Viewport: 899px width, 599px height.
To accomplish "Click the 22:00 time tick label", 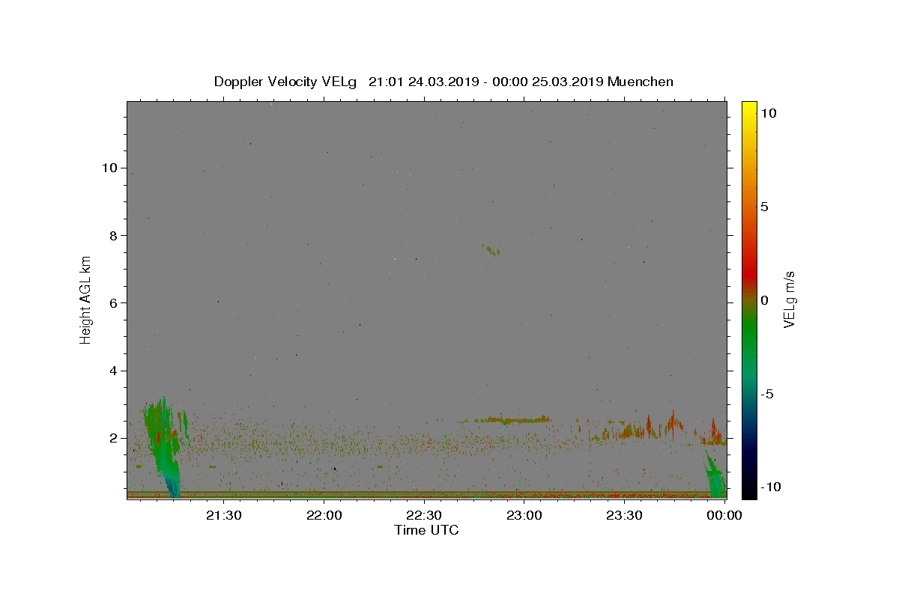I will click(324, 515).
